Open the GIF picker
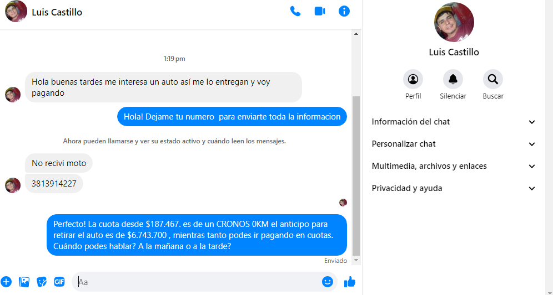Image resolution: width=553 pixels, height=295 pixels. point(59,282)
